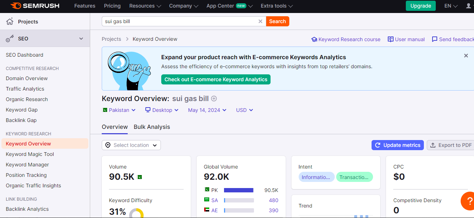This screenshot has width=474, height=218.
Task: Click the green Upgrade button
Action: click(421, 6)
